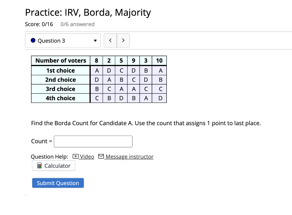The width and height of the screenshot is (292, 215).
Task: Click the 10 voters column header
Action: tap(159, 61)
